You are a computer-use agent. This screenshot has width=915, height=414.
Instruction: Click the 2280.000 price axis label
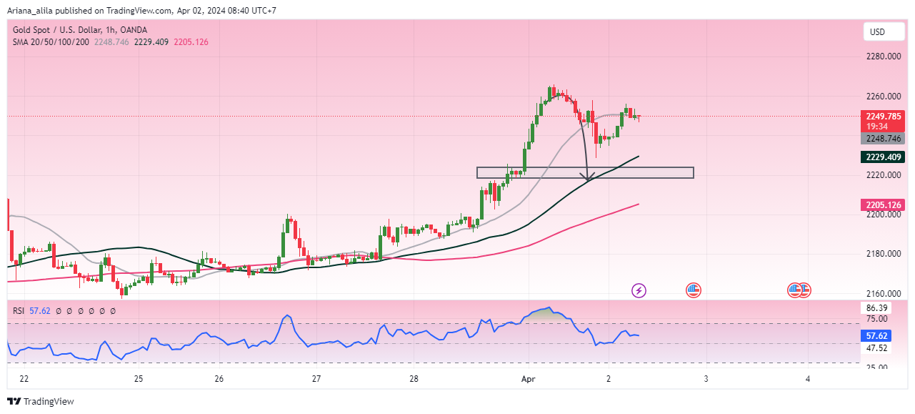883,56
